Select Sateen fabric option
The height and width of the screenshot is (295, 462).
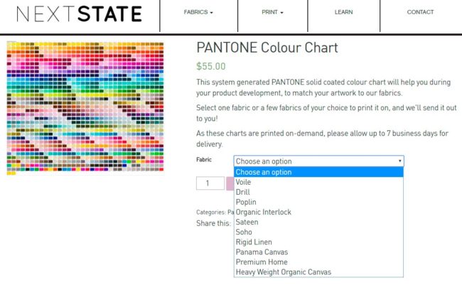point(247,222)
